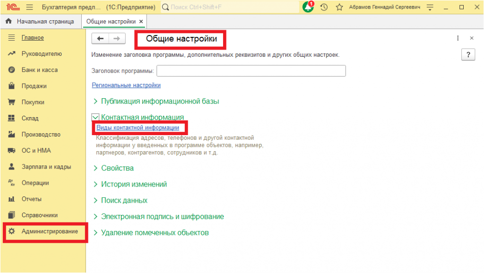Go back with the left arrow button
This screenshot has width=484, height=273.
tap(100, 39)
